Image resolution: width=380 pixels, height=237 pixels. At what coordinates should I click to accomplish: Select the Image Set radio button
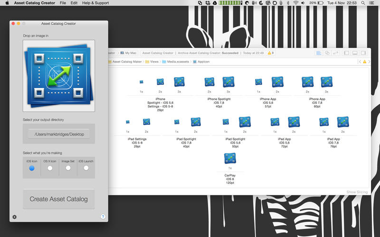pyautogui.click(x=68, y=168)
